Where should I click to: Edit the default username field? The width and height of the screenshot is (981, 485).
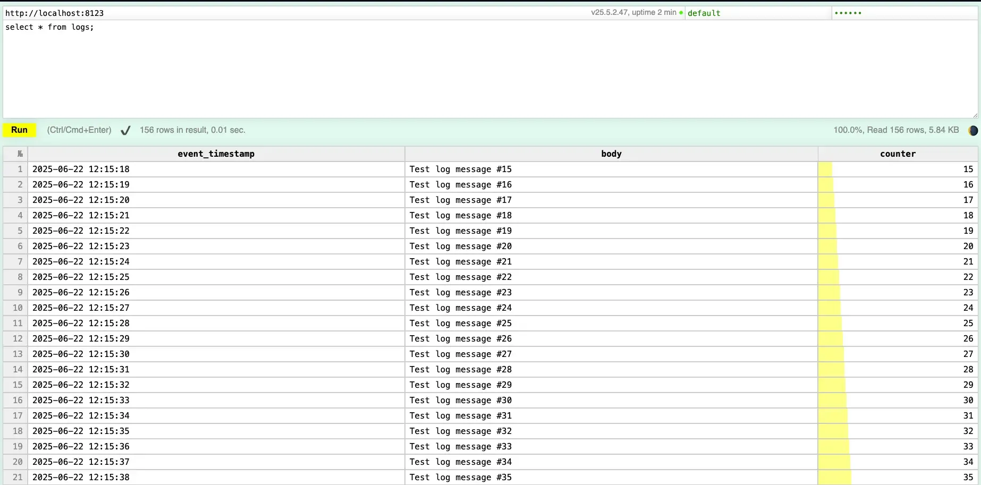pos(758,13)
